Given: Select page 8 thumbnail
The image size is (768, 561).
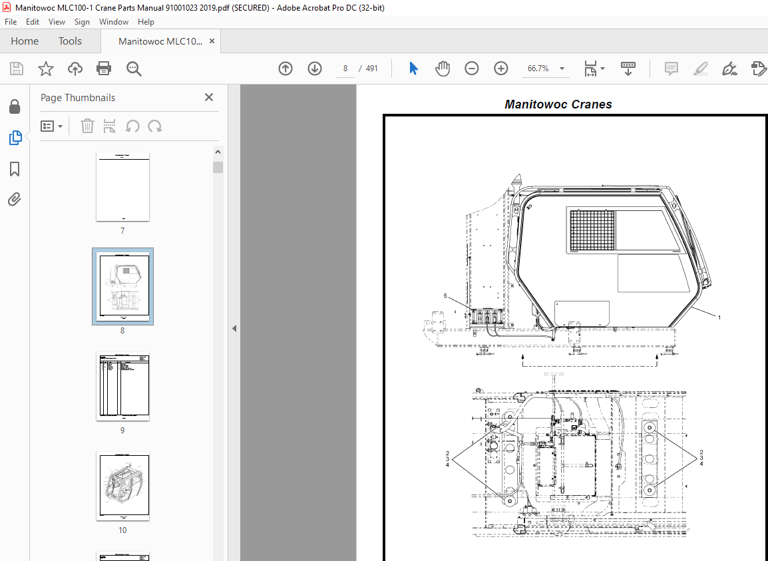Looking at the screenshot, I should pos(122,286).
